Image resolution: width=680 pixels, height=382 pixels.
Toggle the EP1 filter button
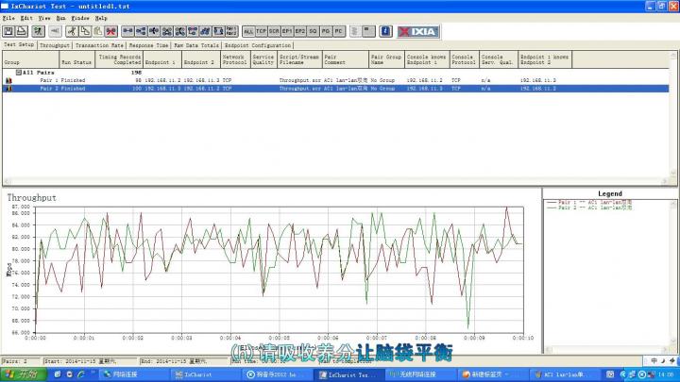pos(287,31)
